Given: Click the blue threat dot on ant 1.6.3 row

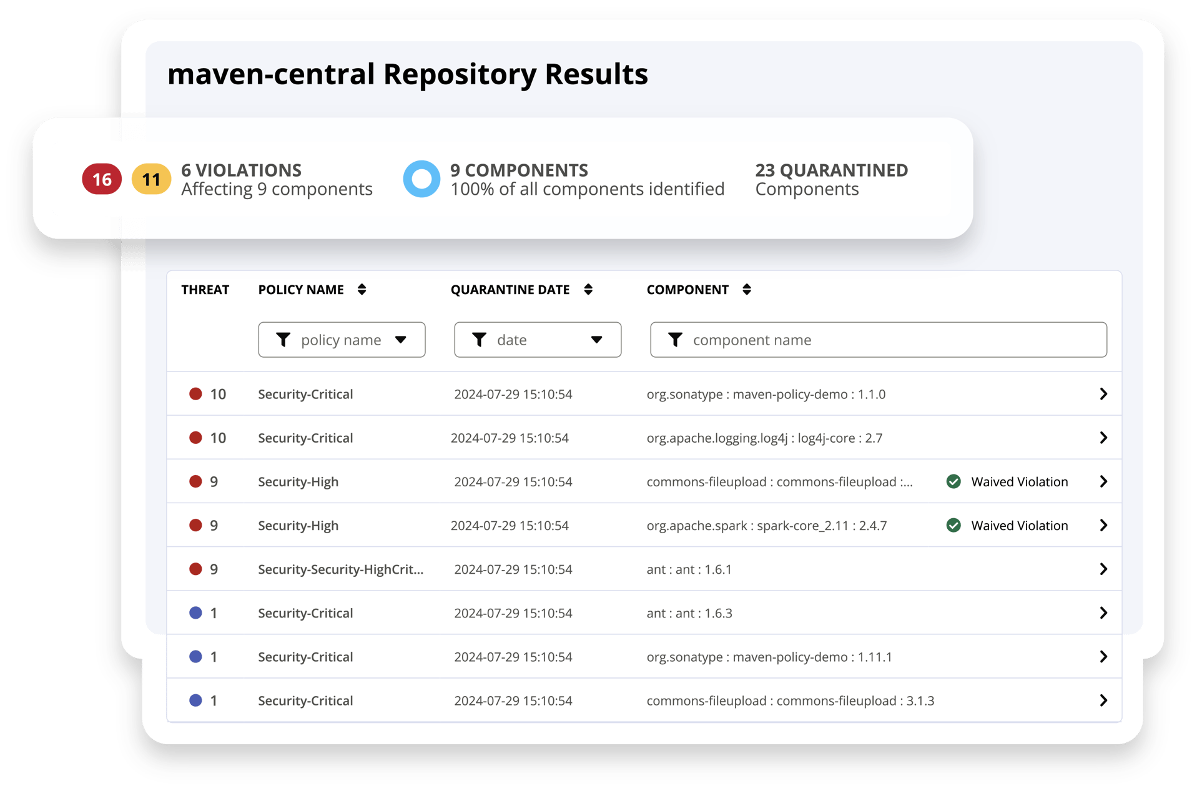Looking at the screenshot, I should click(196, 613).
